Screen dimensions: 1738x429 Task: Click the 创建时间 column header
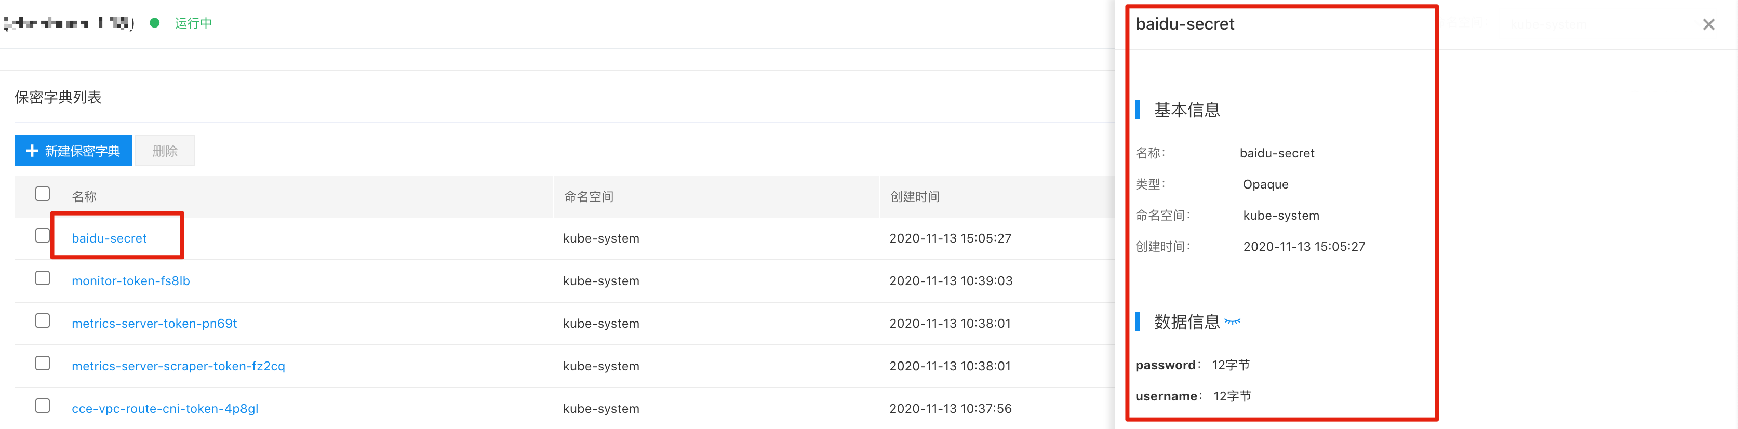tap(915, 196)
